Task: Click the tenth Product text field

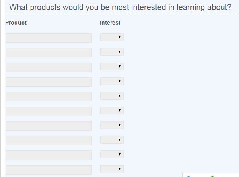Action: point(49,170)
